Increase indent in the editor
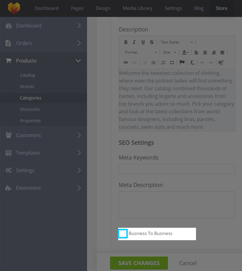Image resolution: width=242 pixels, height=271 pixels. point(153,63)
